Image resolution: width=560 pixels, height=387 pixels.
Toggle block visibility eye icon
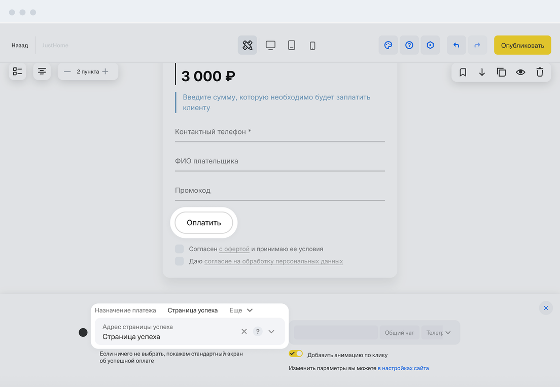click(520, 72)
